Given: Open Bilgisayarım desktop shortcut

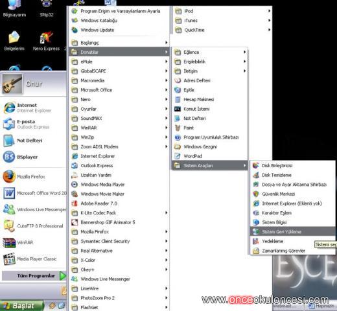Looking at the screenshot, I should 14,8.
